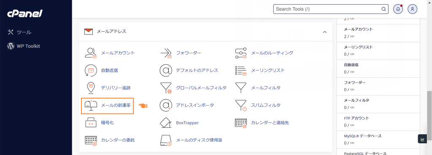Image resolution: width=432 pixels, height=155 pixels.
Task: Open the デリバリー追跡 link
Action: (116, 88)
